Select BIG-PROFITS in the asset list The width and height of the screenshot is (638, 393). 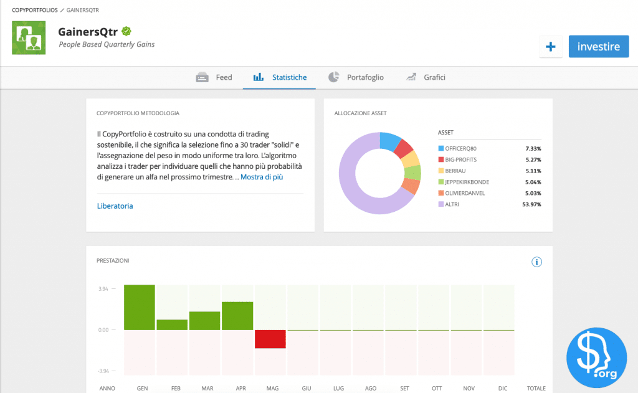click(460, 160)
